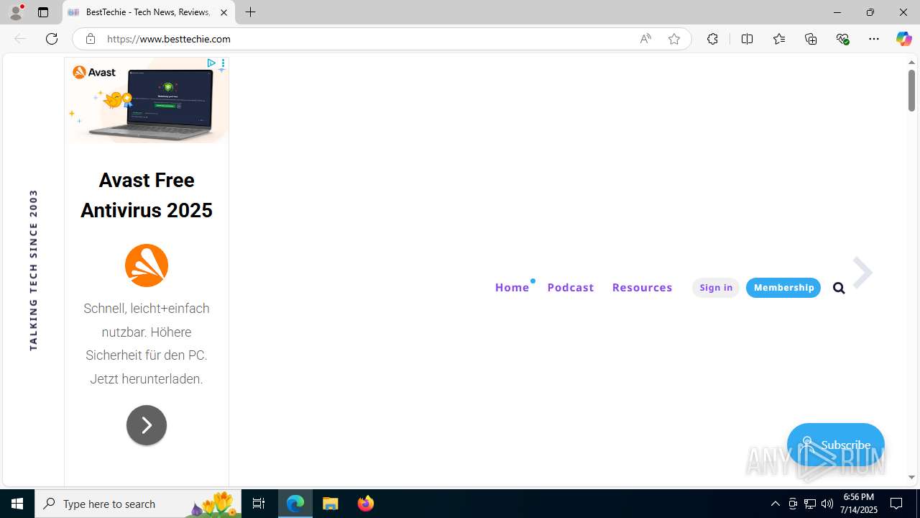
Task: Add this page to favorites star
Action: [x=674, y=39]
